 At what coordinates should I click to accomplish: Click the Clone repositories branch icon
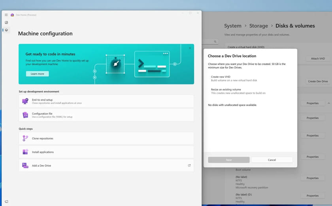coord(25,139)
